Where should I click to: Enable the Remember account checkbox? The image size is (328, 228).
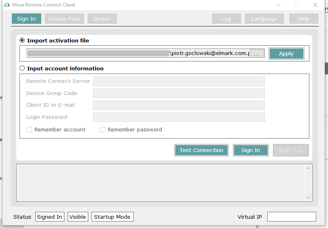click(29, 130)
